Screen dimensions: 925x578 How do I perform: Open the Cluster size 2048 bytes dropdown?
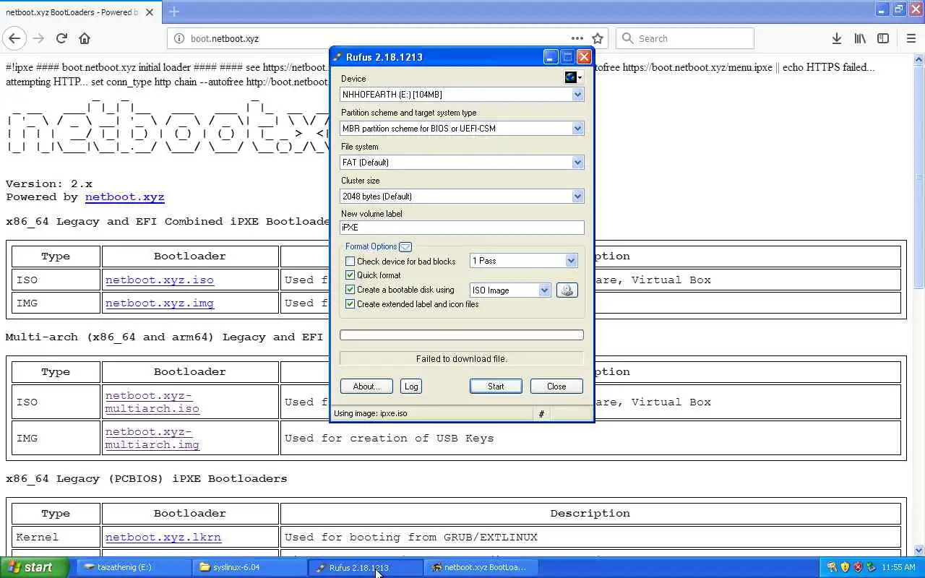462,196
